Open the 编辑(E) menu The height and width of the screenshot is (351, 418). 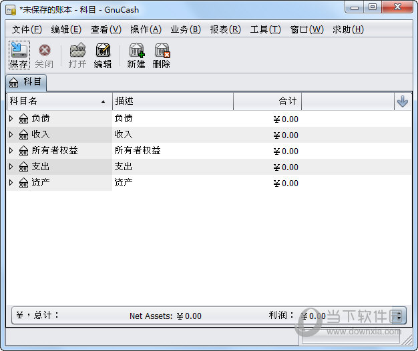pyautogui.click(x=66, y=29)
